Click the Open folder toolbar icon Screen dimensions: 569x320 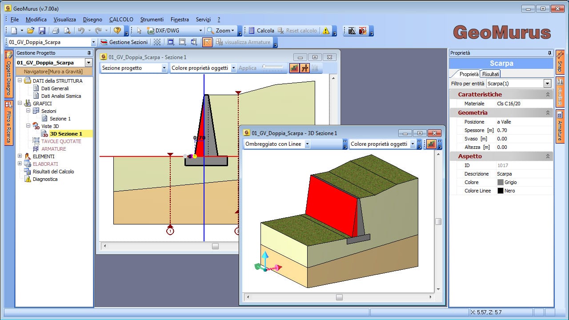click(31, 31)
